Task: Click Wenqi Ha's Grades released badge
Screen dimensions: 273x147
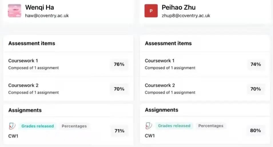Action: [x=38, y=126]
